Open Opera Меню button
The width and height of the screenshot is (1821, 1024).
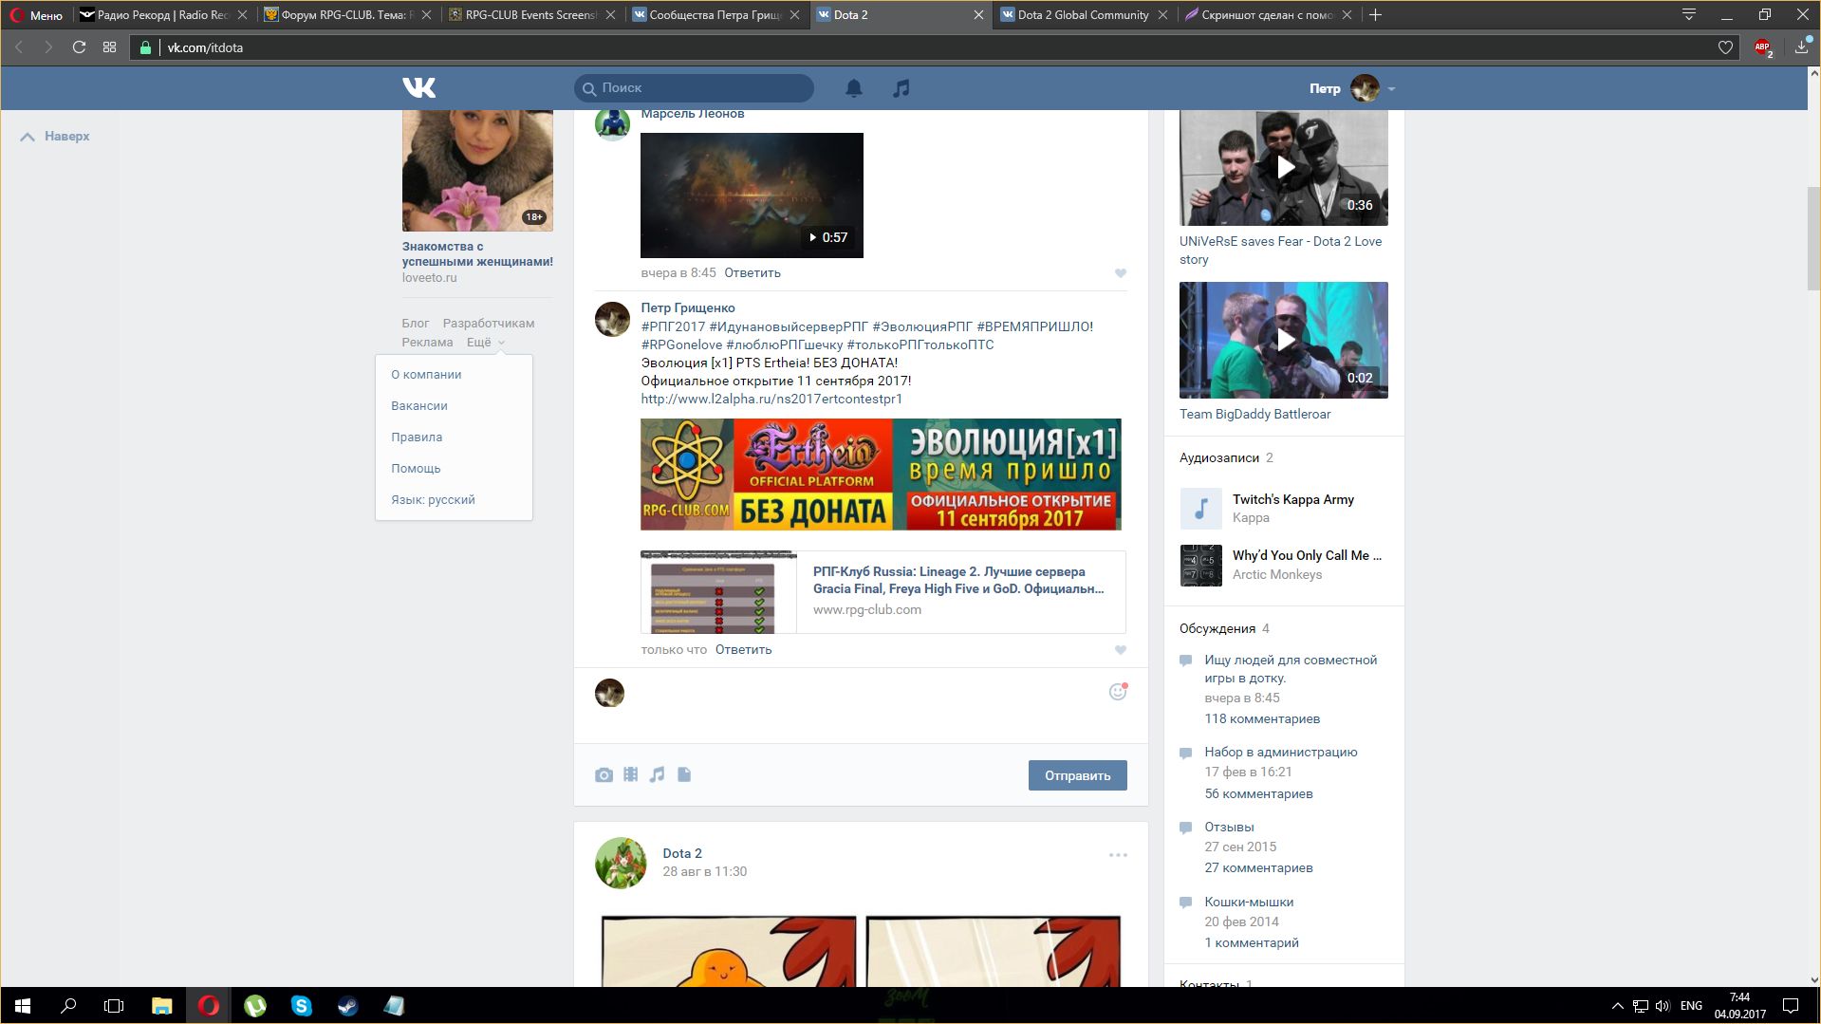tap(36, 15)
